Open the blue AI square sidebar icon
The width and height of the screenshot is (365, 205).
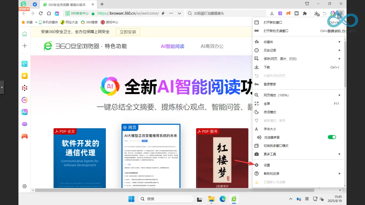click(x=25, y=112)
